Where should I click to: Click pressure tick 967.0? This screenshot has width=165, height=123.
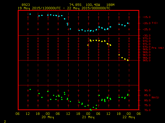click(x=147, y=55)
